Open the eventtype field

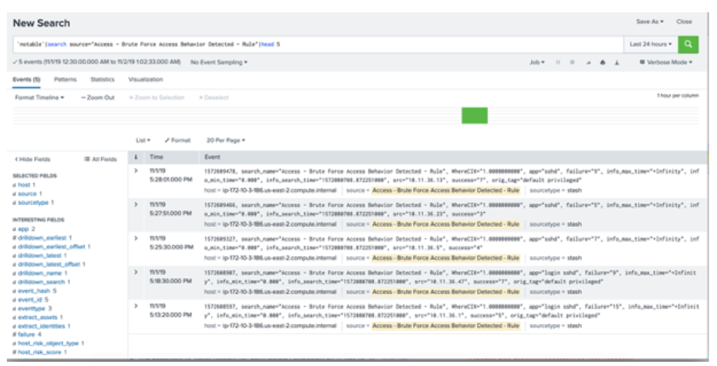[x=32, y=308]
